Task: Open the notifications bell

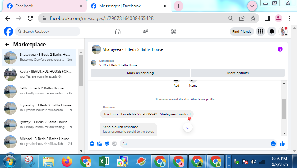Action: tap(272, 32)
